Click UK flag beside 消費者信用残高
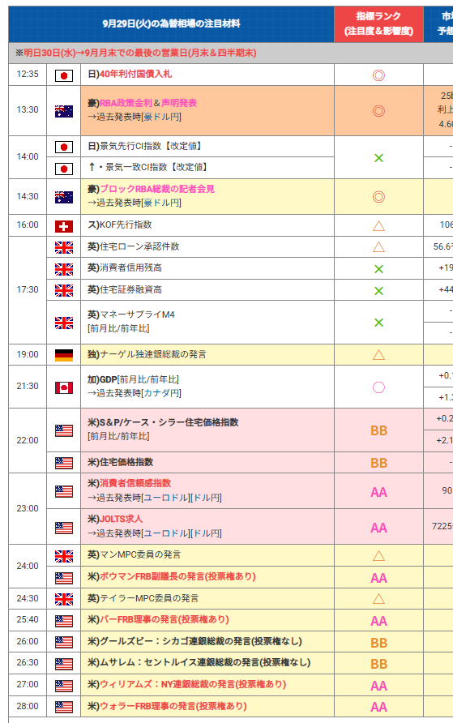 pyautogui.click(x=63, y=269)
